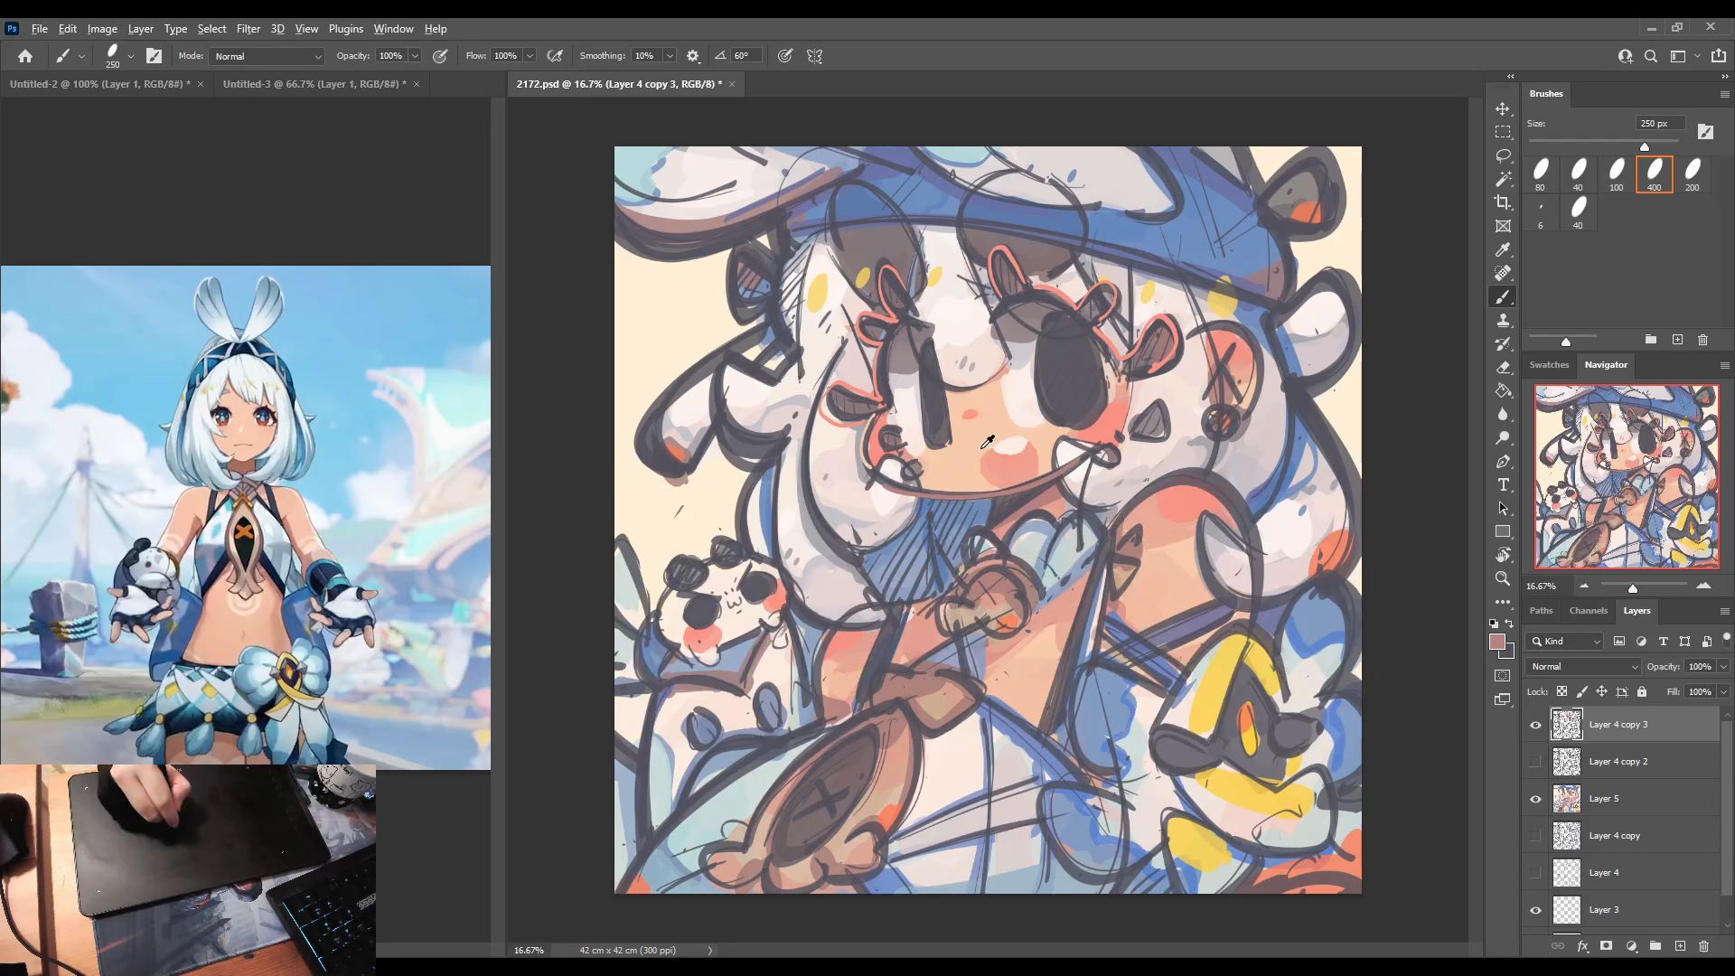The image size is (1735, 976).
Task: Select the Move tool
Action: [1503, 108]
